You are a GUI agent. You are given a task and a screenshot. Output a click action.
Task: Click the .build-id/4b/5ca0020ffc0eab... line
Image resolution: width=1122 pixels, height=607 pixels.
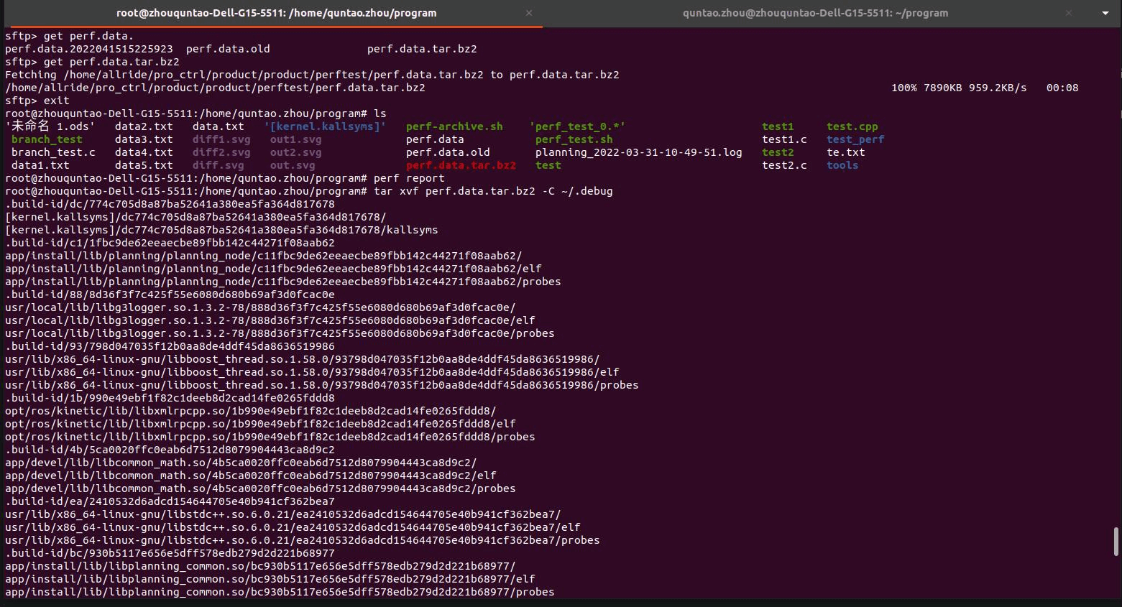click(170, 450)
